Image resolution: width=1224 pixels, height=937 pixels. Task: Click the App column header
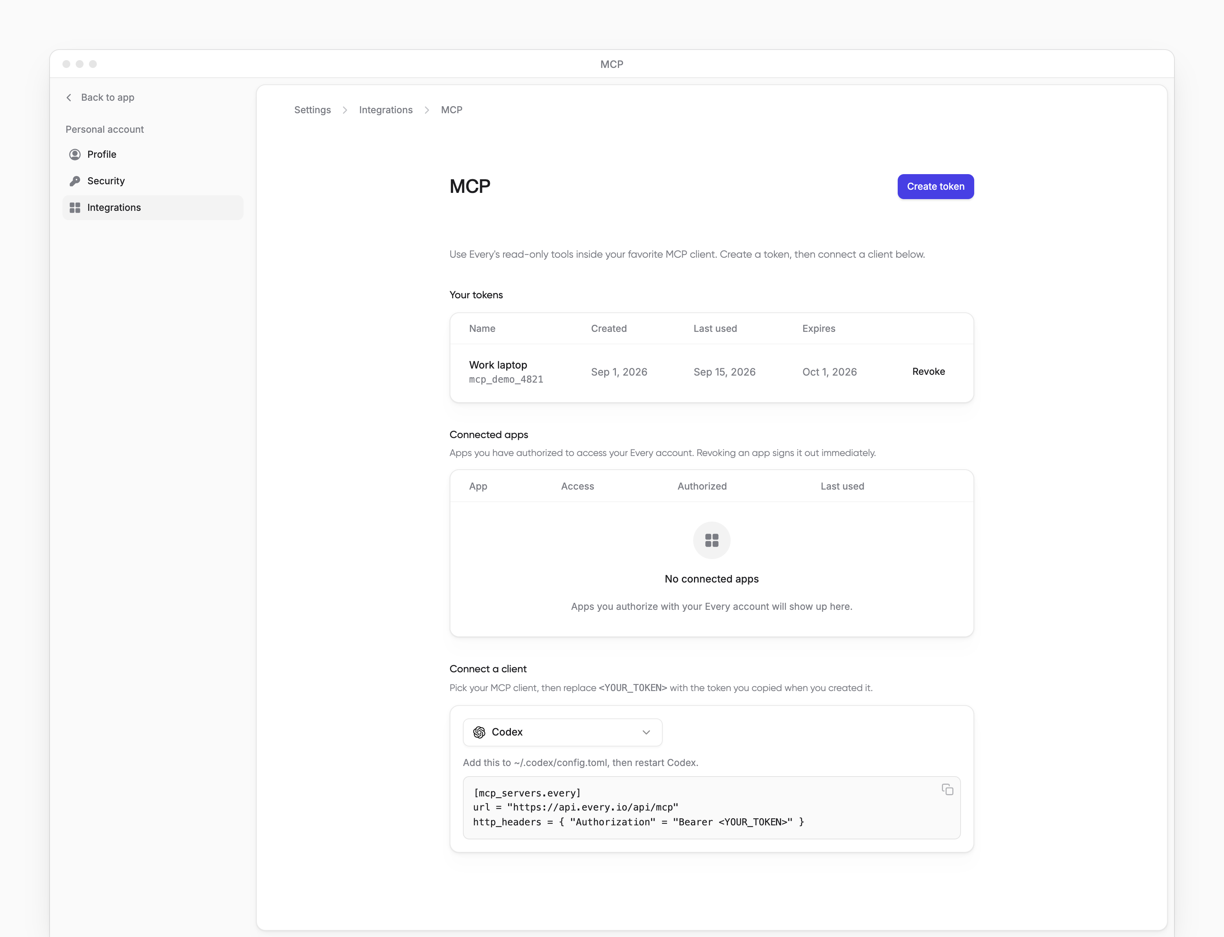pos(478,486)
